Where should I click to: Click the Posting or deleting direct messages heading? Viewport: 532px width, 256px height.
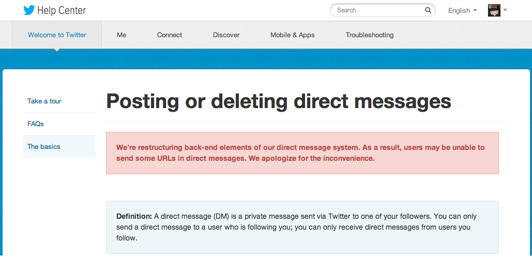pyautogui.click(x=279, y=101)
